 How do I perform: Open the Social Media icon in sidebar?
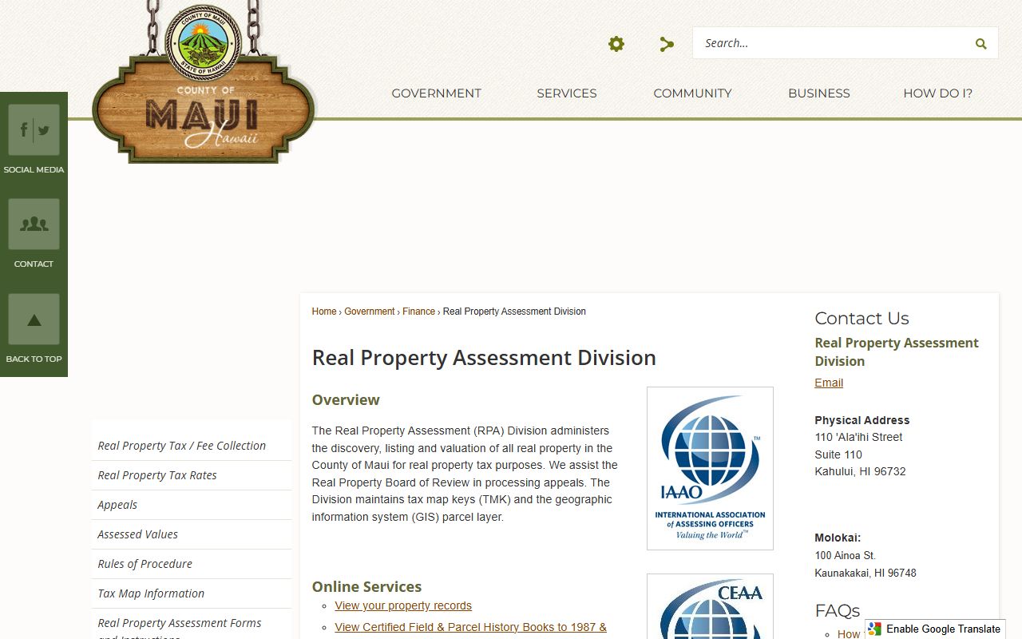(34, 129)
